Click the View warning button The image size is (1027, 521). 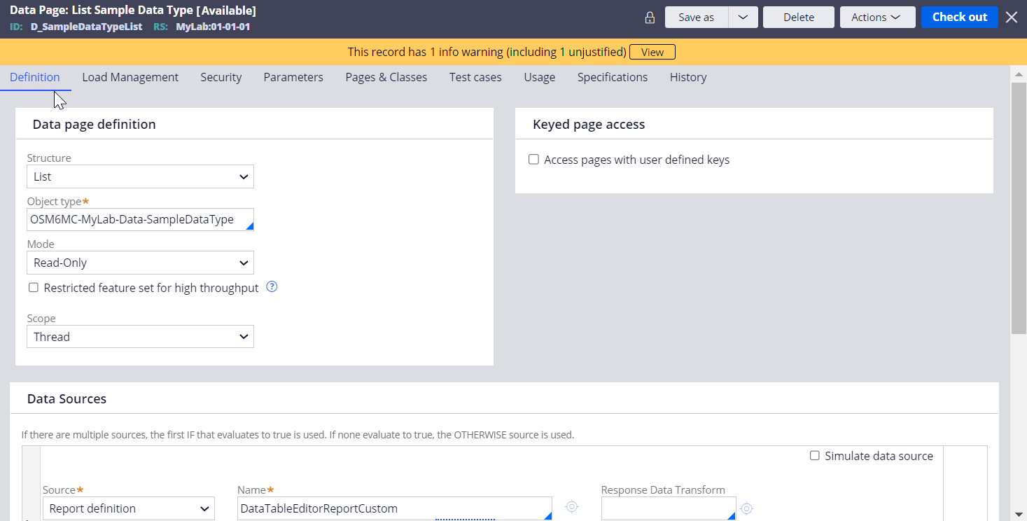point(652,52)
